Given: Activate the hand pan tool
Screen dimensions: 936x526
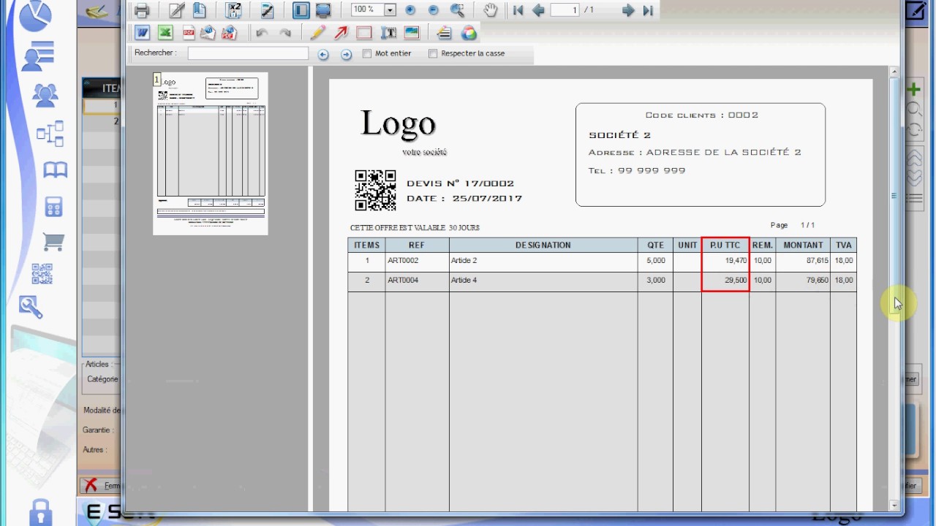Looking at the screenshot, I should 490,10.
